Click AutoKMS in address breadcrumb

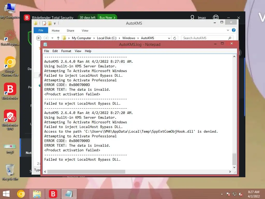pyautogui.click(x=148, y=38)
